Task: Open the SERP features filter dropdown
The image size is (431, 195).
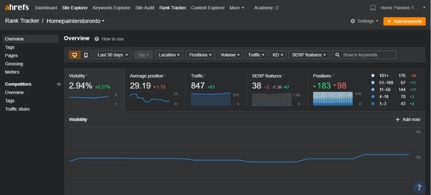Action: pyautogui.click(x=309, y=55)
